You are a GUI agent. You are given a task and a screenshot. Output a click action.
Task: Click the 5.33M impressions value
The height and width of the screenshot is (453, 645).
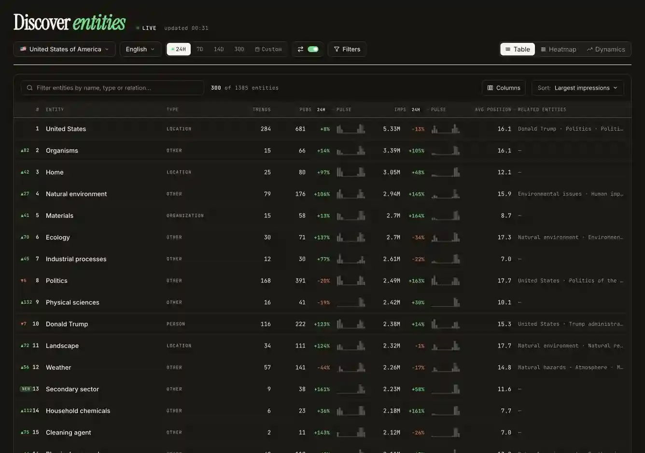coord(392,129)
